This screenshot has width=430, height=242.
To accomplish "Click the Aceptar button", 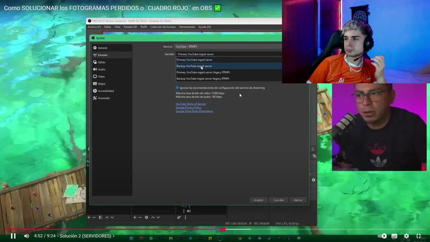I will (258, 200).
